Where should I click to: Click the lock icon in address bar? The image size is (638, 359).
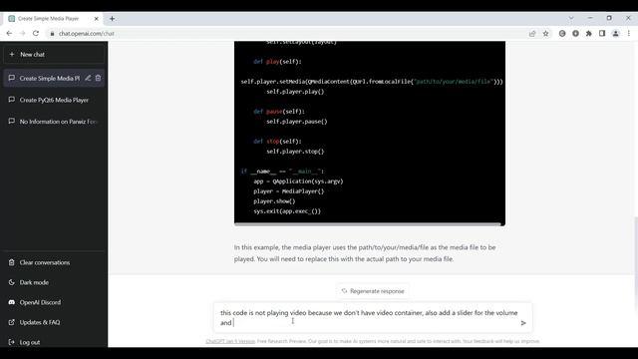(52, 33)
